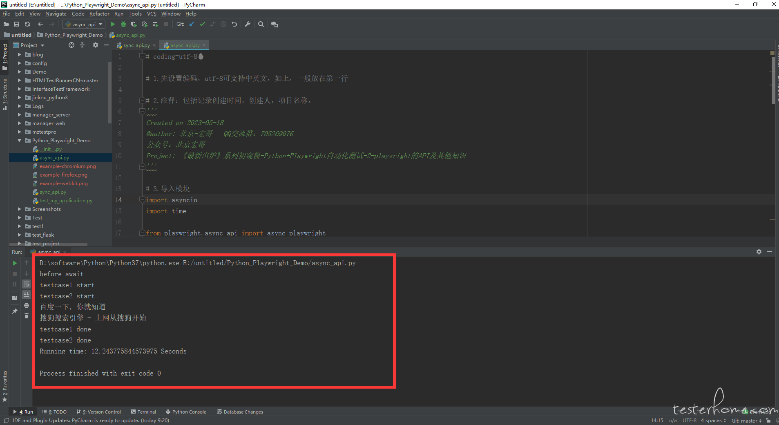Click the editor vertical scrollbar
The image size is (779, 425).
pos(773,80)
